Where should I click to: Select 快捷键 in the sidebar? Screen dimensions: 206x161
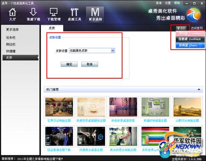[11, 51]
